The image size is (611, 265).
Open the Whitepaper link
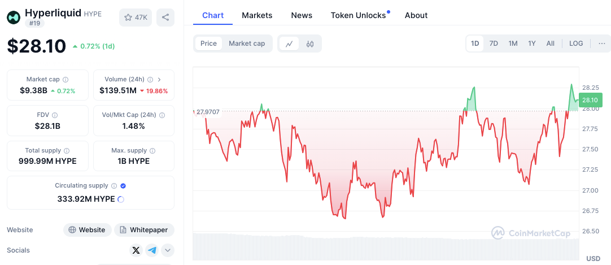point(145,230)
